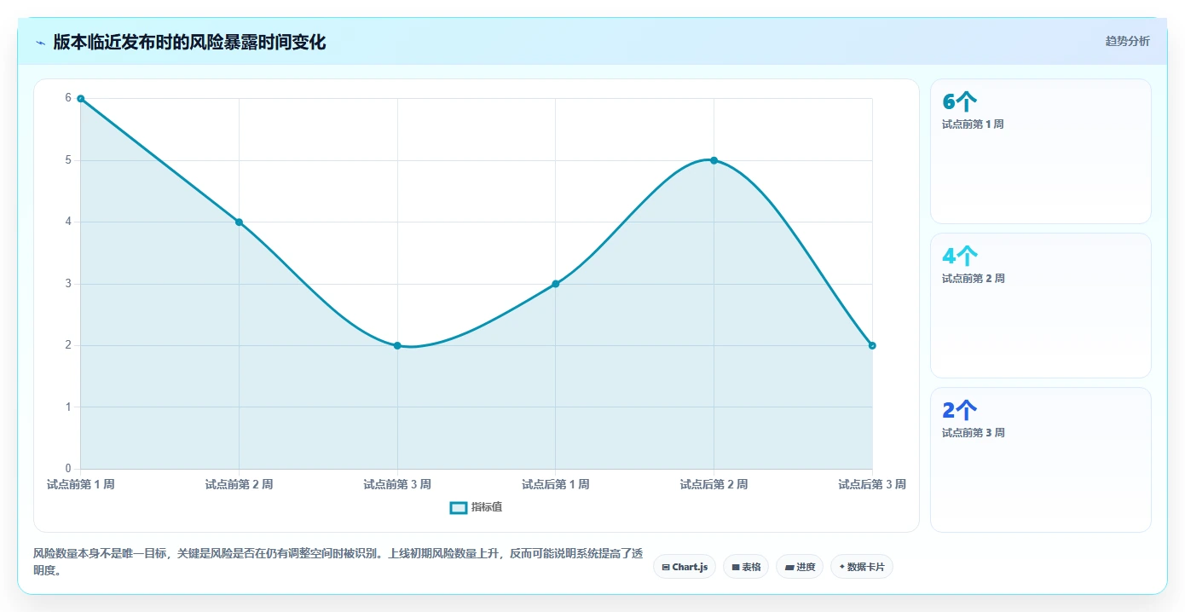Click card label 试点前第 1 周
The height and width of the screenshot is (612, 1185).
click(x=973, y=124)
